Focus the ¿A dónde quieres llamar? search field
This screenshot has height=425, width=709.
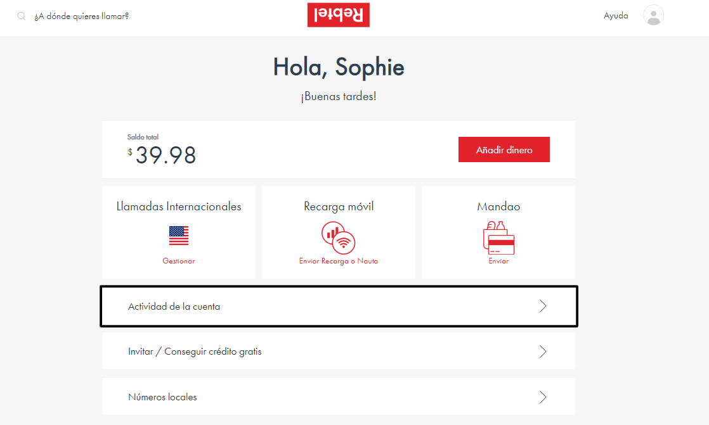[x=82, y=16]
